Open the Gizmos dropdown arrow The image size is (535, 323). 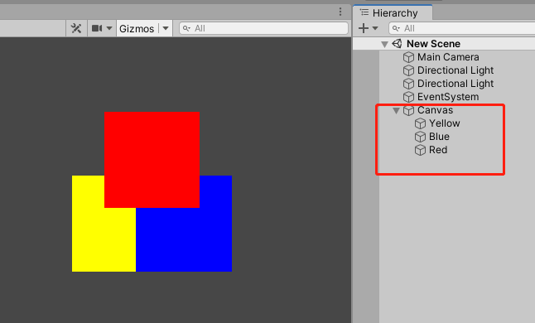coord(166,28)
